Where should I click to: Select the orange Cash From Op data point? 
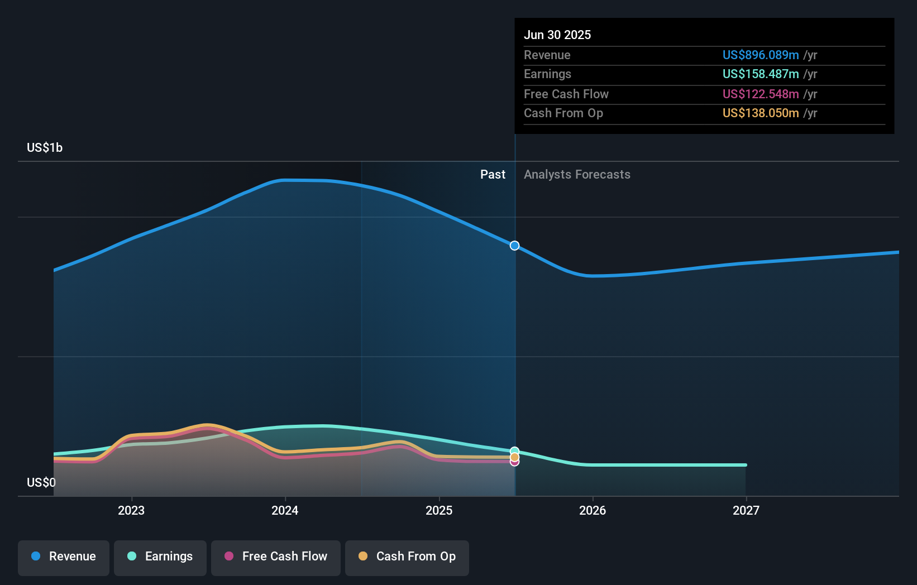pos(514,457)
